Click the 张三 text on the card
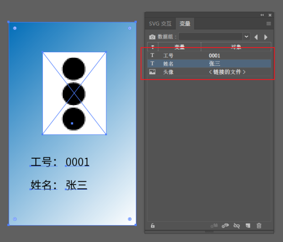 click(76, 185)
